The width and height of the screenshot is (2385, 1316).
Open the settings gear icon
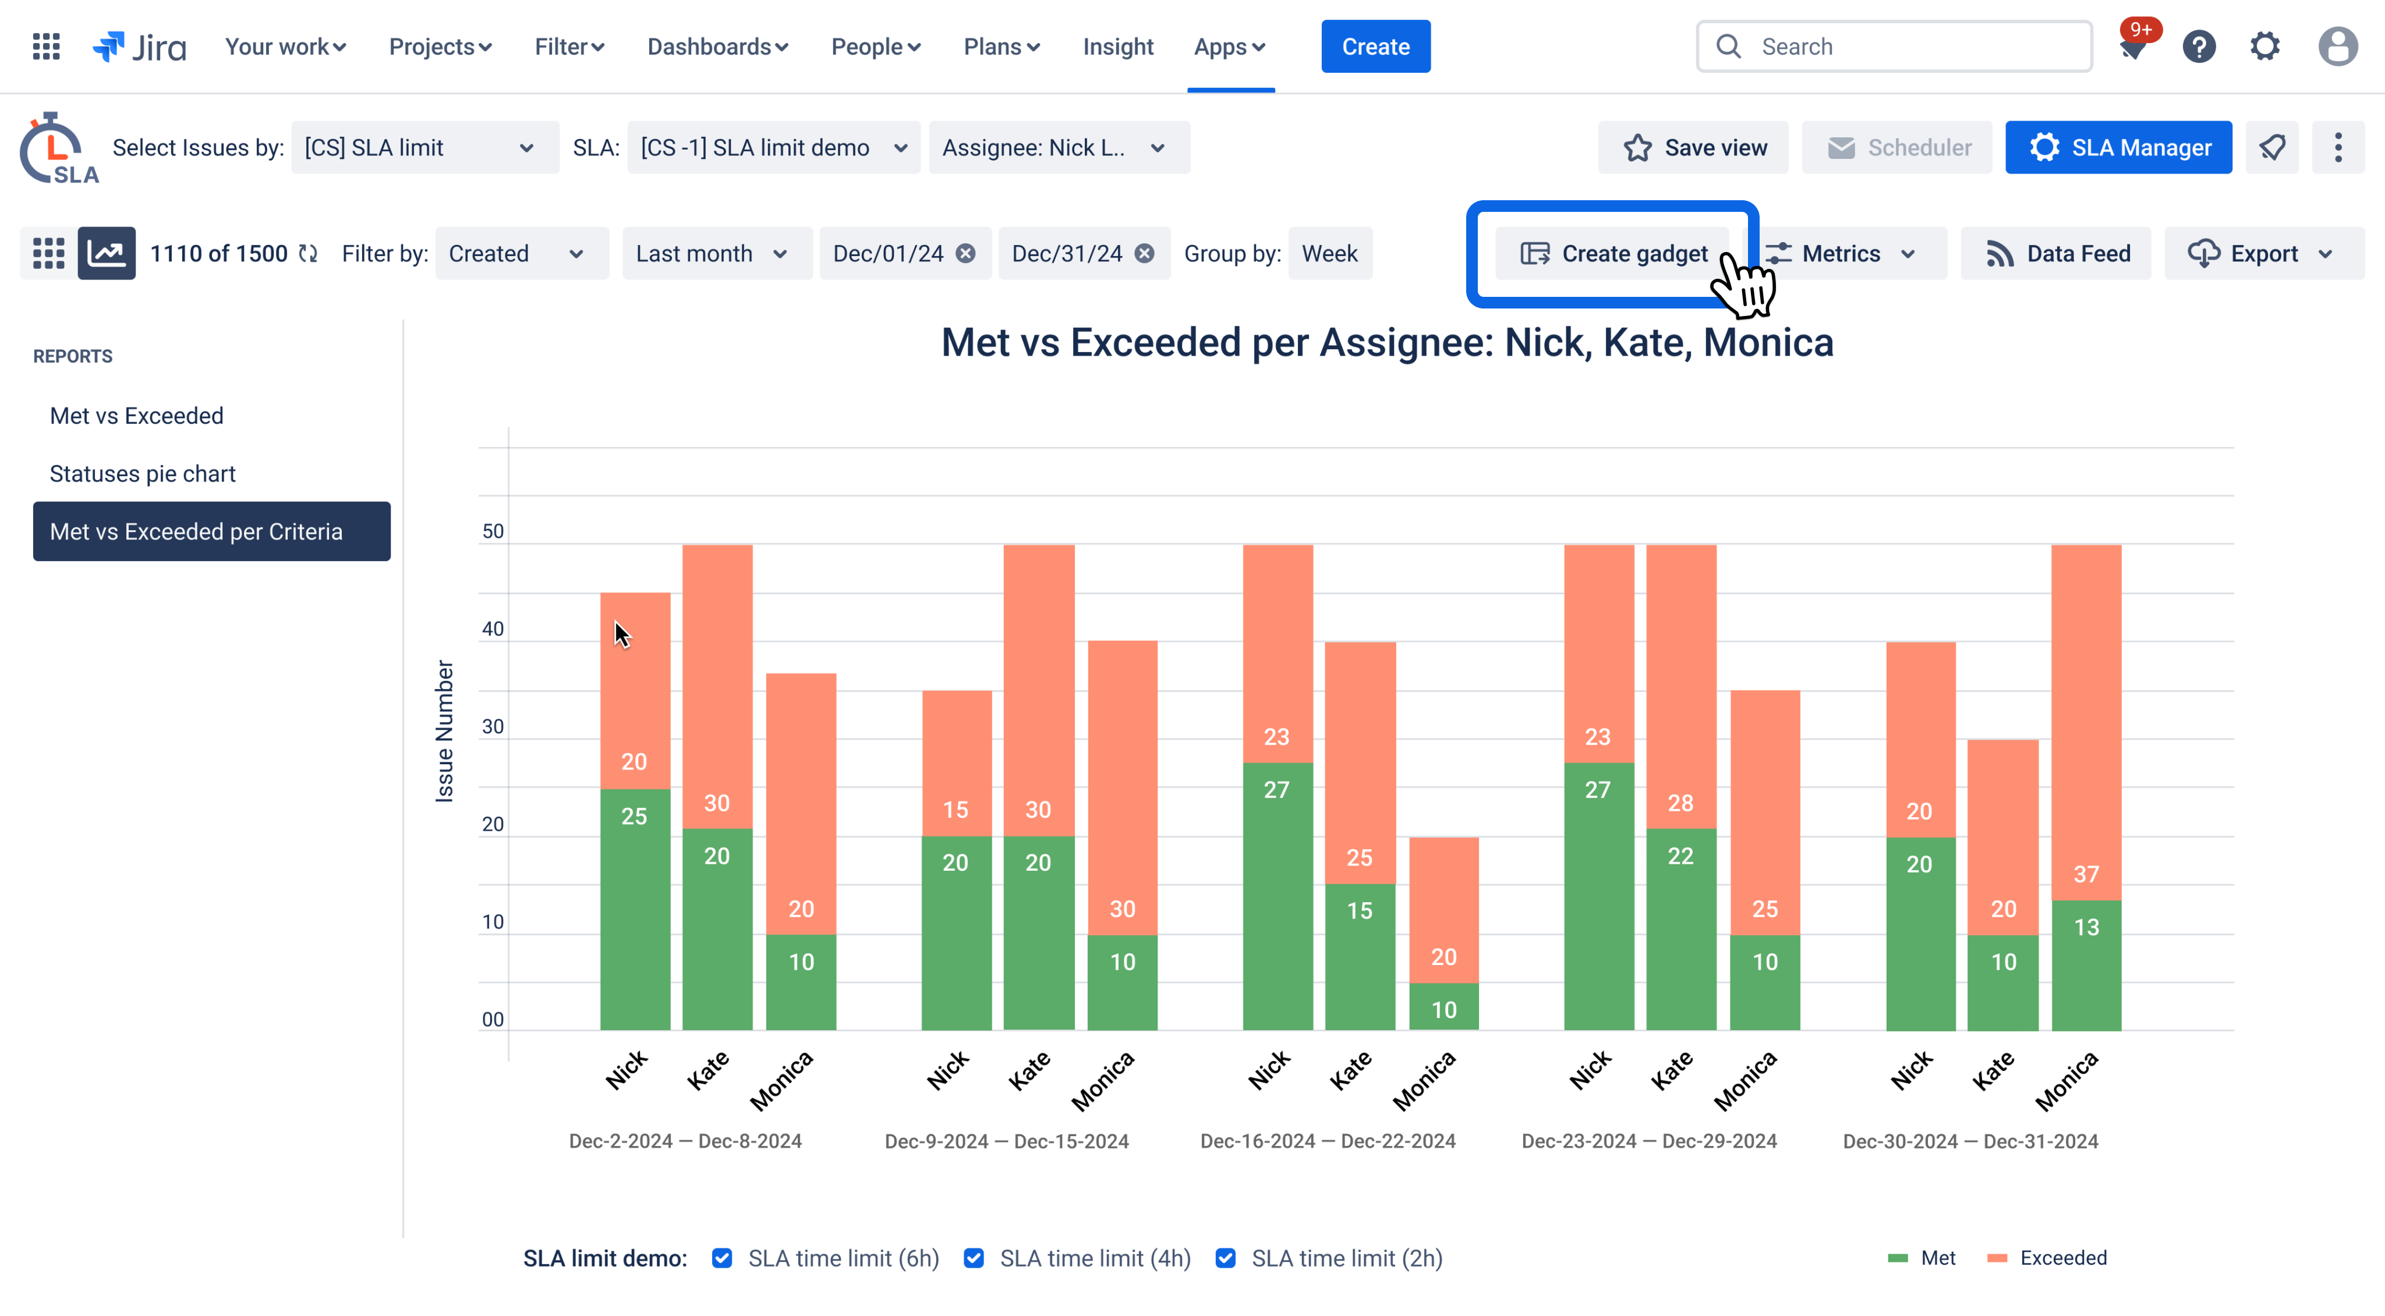click(2264, 47)
